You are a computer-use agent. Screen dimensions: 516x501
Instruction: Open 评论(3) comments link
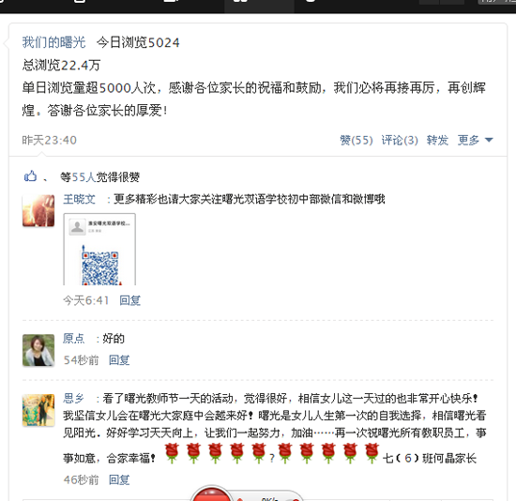[x=400, y=140]
